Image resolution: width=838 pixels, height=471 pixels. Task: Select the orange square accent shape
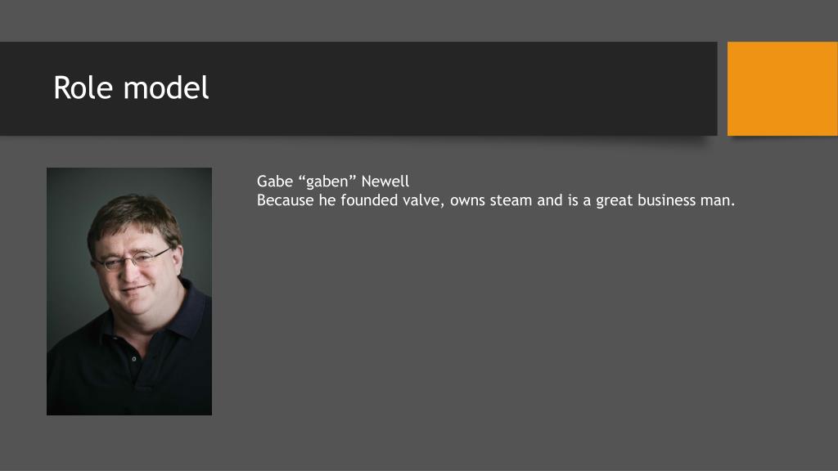782,88
